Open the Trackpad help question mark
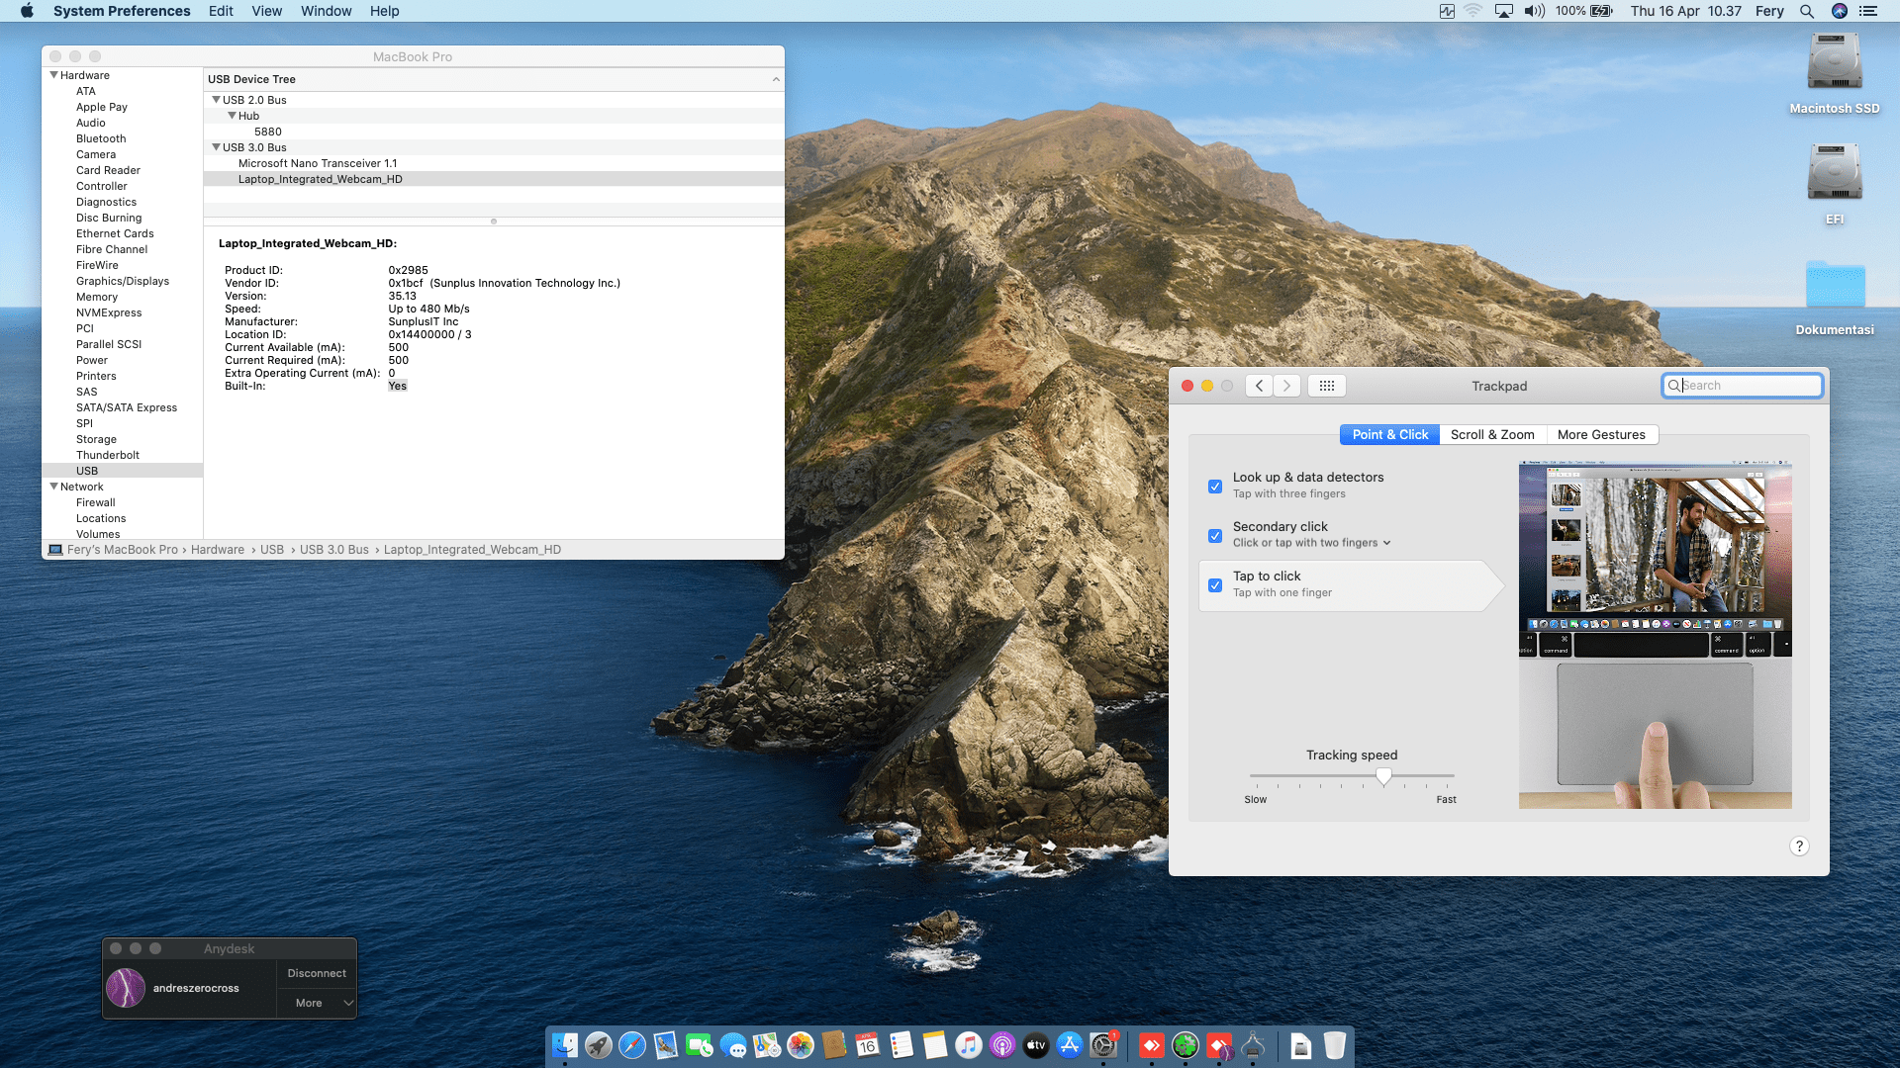The image size is (1900, 1068). [x=1799, y=846]
